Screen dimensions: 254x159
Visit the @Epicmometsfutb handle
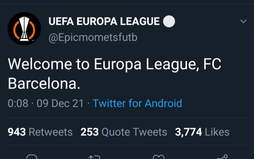click(93, 38)
